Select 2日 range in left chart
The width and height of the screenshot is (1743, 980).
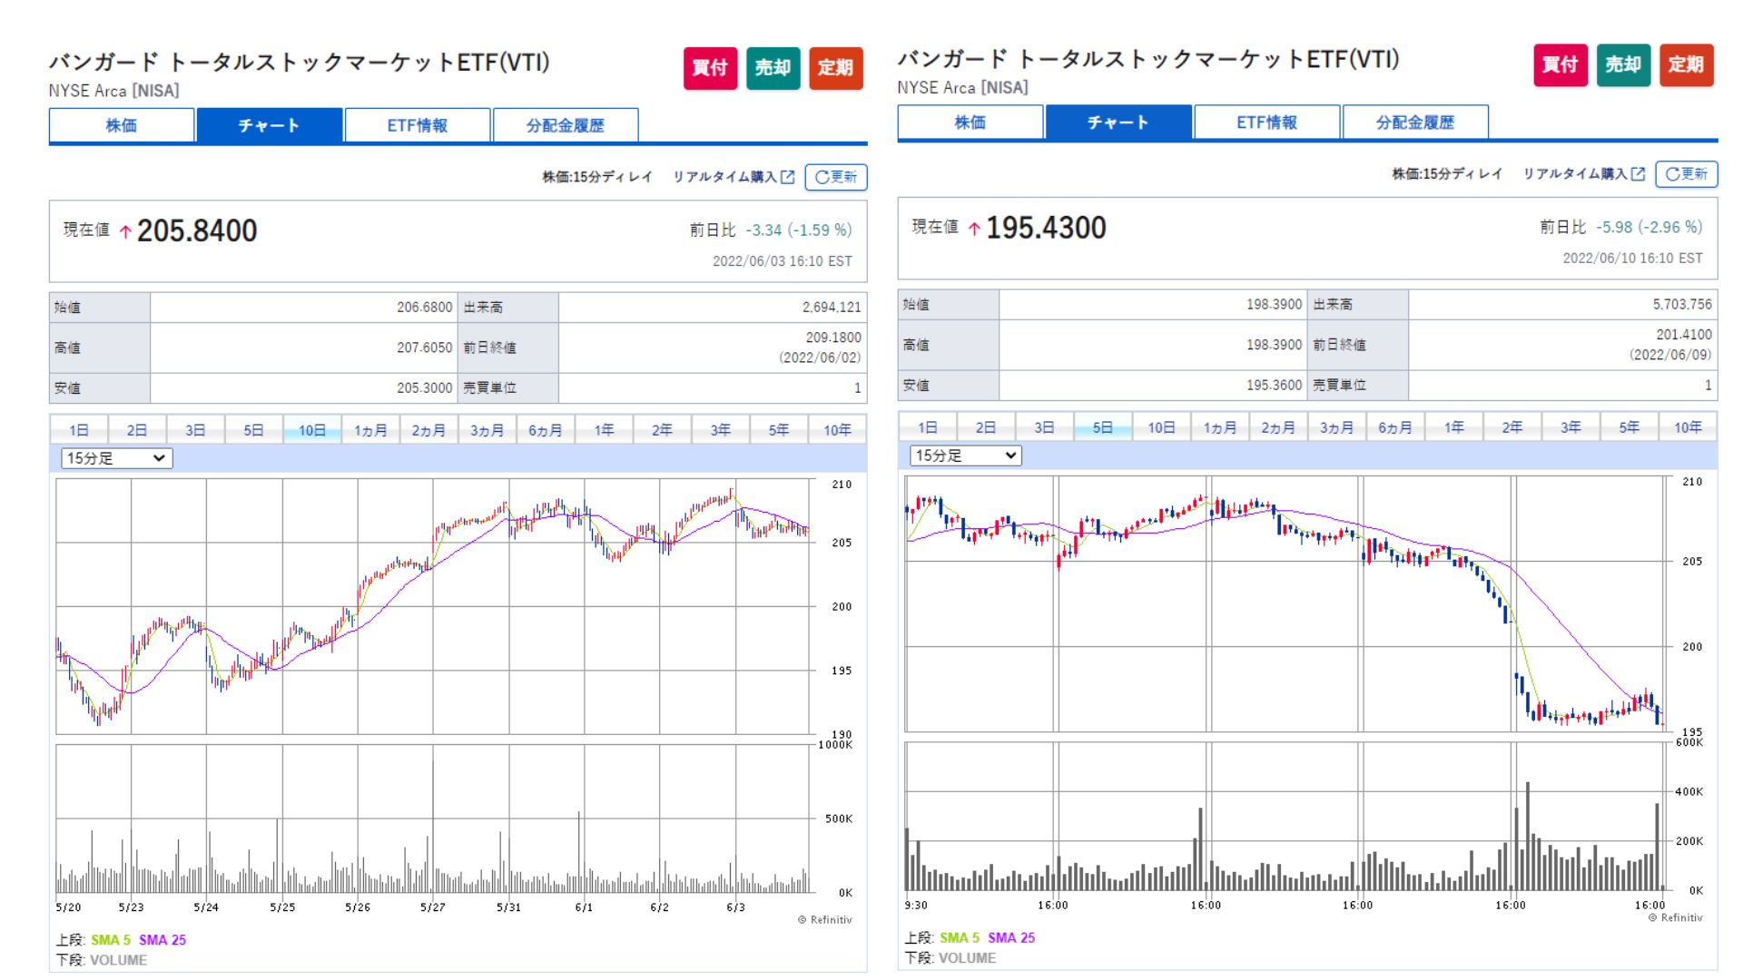pos(137,430)
